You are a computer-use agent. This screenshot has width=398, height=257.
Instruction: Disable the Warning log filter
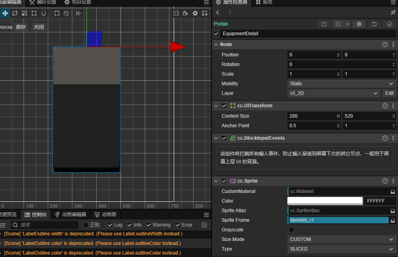coord(149,225)
